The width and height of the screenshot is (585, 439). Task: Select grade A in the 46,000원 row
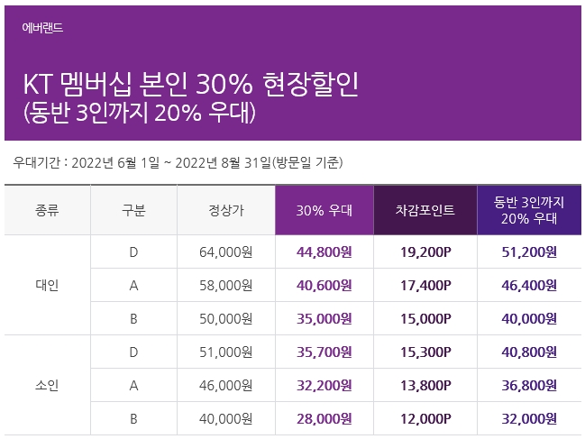point(133,386)
